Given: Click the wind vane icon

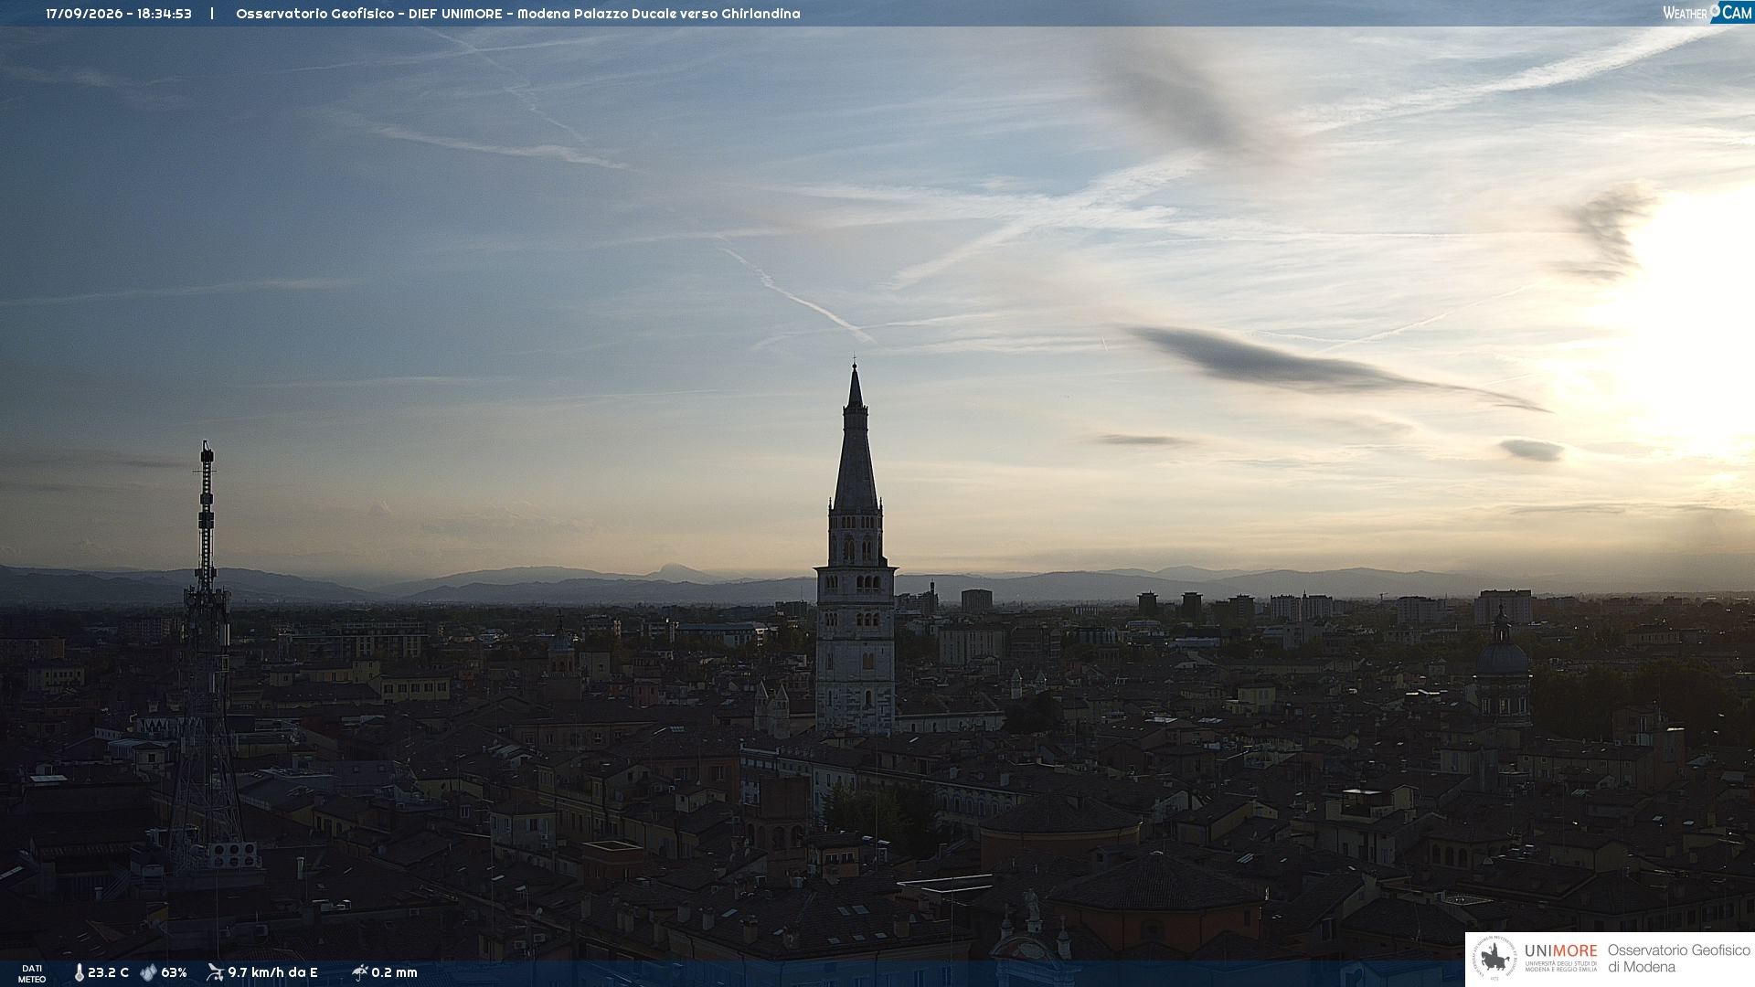Looking at the screenshot, I should click(215, 972).
